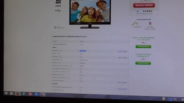The width and height of the screenshot is (184, 103).
Task: Click the Самовывоз running-man pickup icon
Action: coord(137,23)
